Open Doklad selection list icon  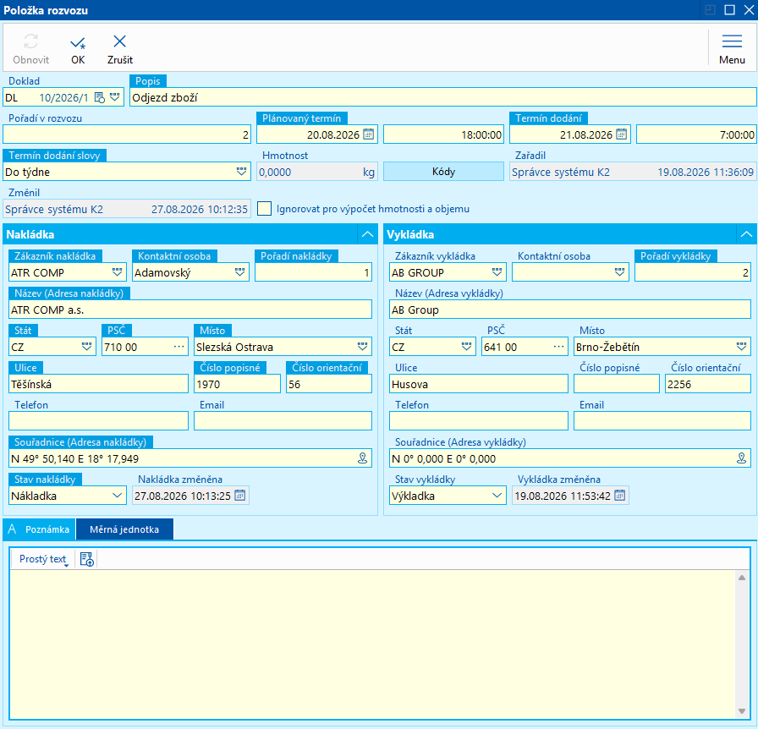point(114,97)
